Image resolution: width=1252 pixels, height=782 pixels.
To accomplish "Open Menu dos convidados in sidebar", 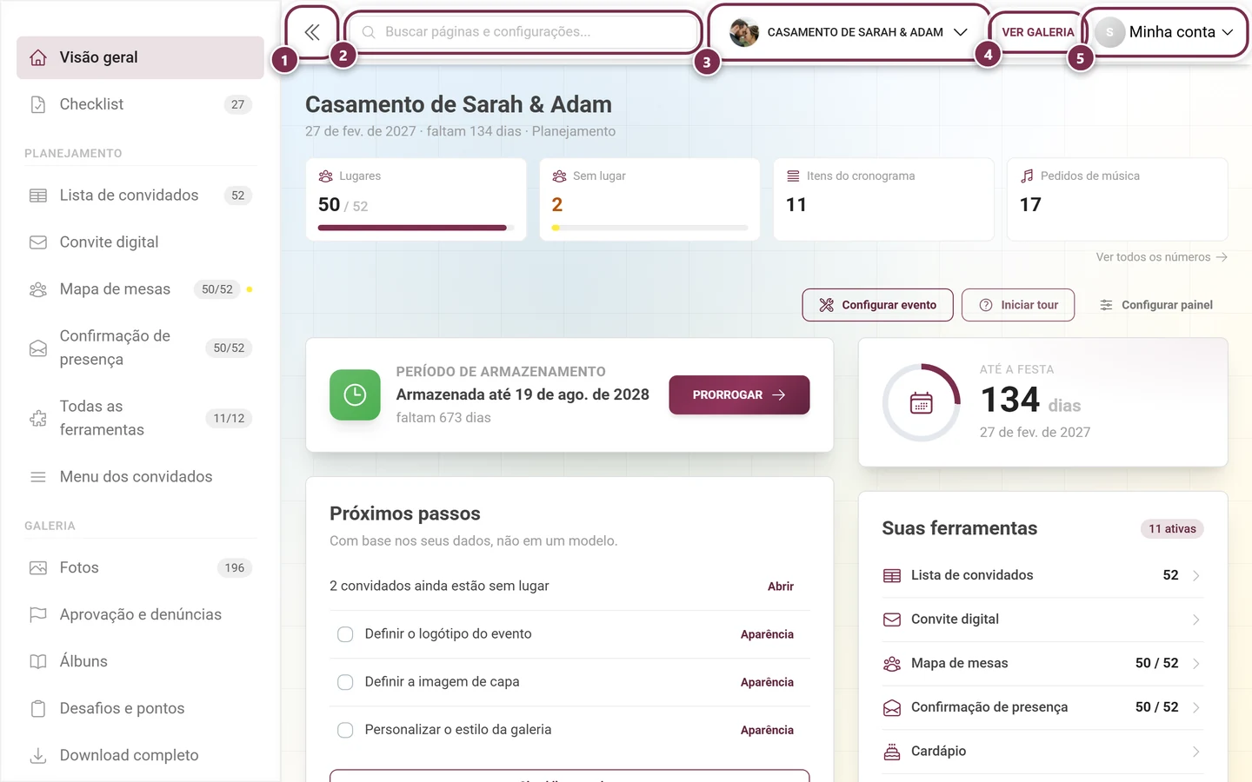I will (140, 476).
